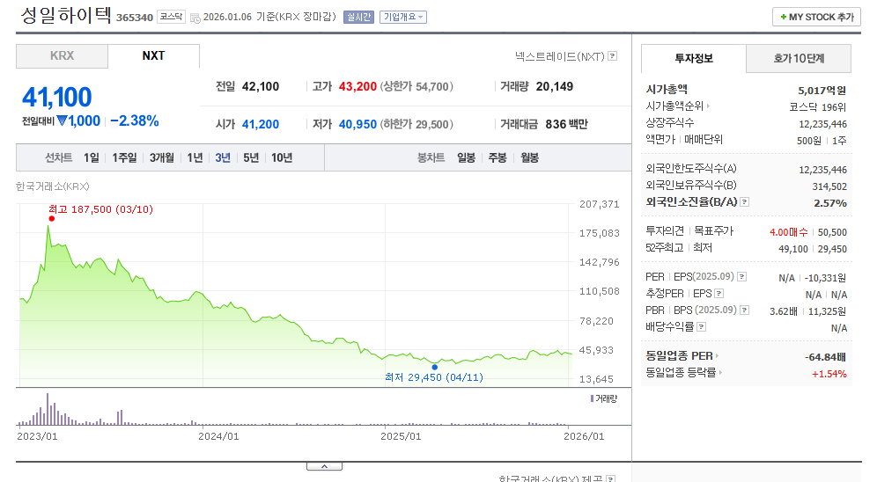Switch to 주봉 candlestick chart
The image size is (877, 482).
click(497, 158)
